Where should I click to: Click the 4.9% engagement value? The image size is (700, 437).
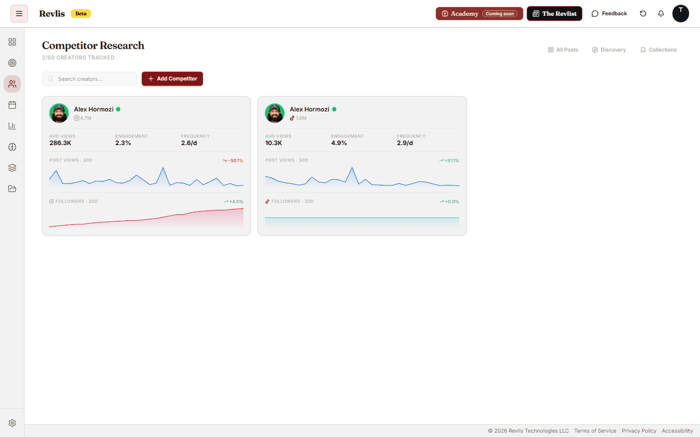click(339, 143)
